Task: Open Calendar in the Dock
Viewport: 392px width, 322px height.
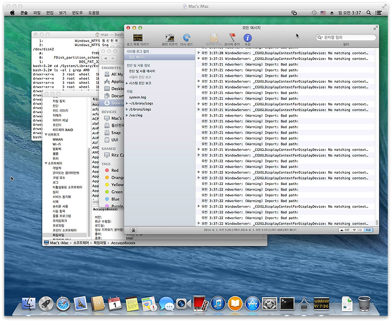Action: [115, 303]
